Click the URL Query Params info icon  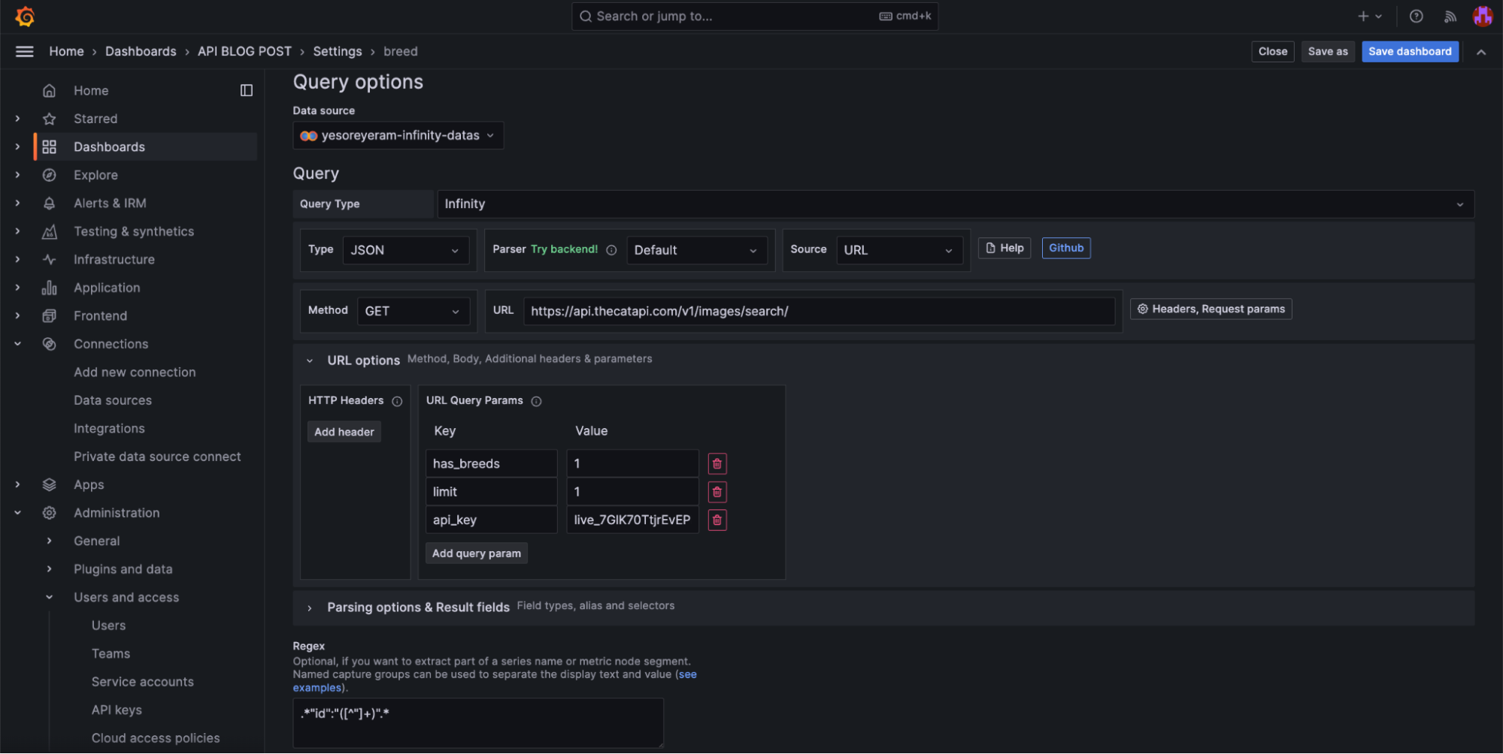click(x=536, y=401)
